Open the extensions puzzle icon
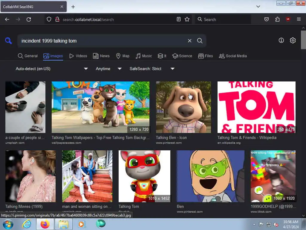Viewport: 306px width, 230px height. click(277, 19)
